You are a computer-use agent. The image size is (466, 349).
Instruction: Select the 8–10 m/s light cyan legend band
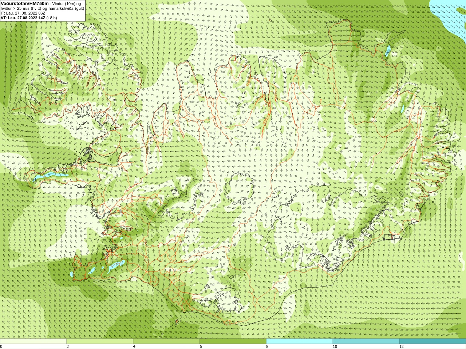299,341
